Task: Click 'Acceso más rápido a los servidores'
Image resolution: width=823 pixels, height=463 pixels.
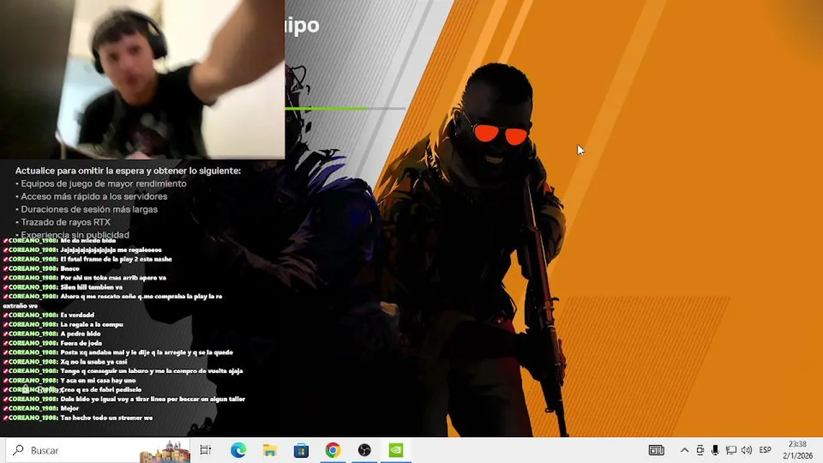Action: tap(94, 196)
